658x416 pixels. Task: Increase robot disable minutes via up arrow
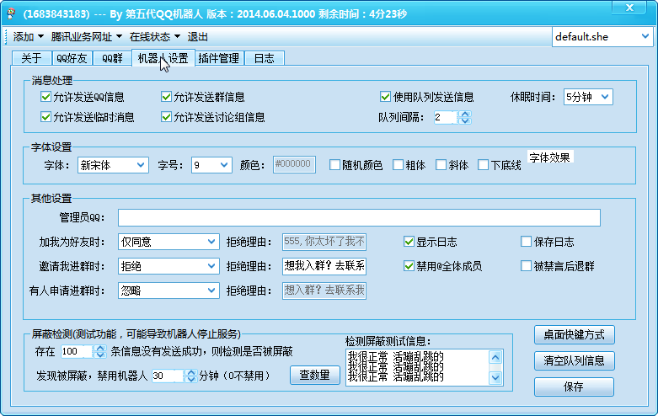tap(191, 372)
